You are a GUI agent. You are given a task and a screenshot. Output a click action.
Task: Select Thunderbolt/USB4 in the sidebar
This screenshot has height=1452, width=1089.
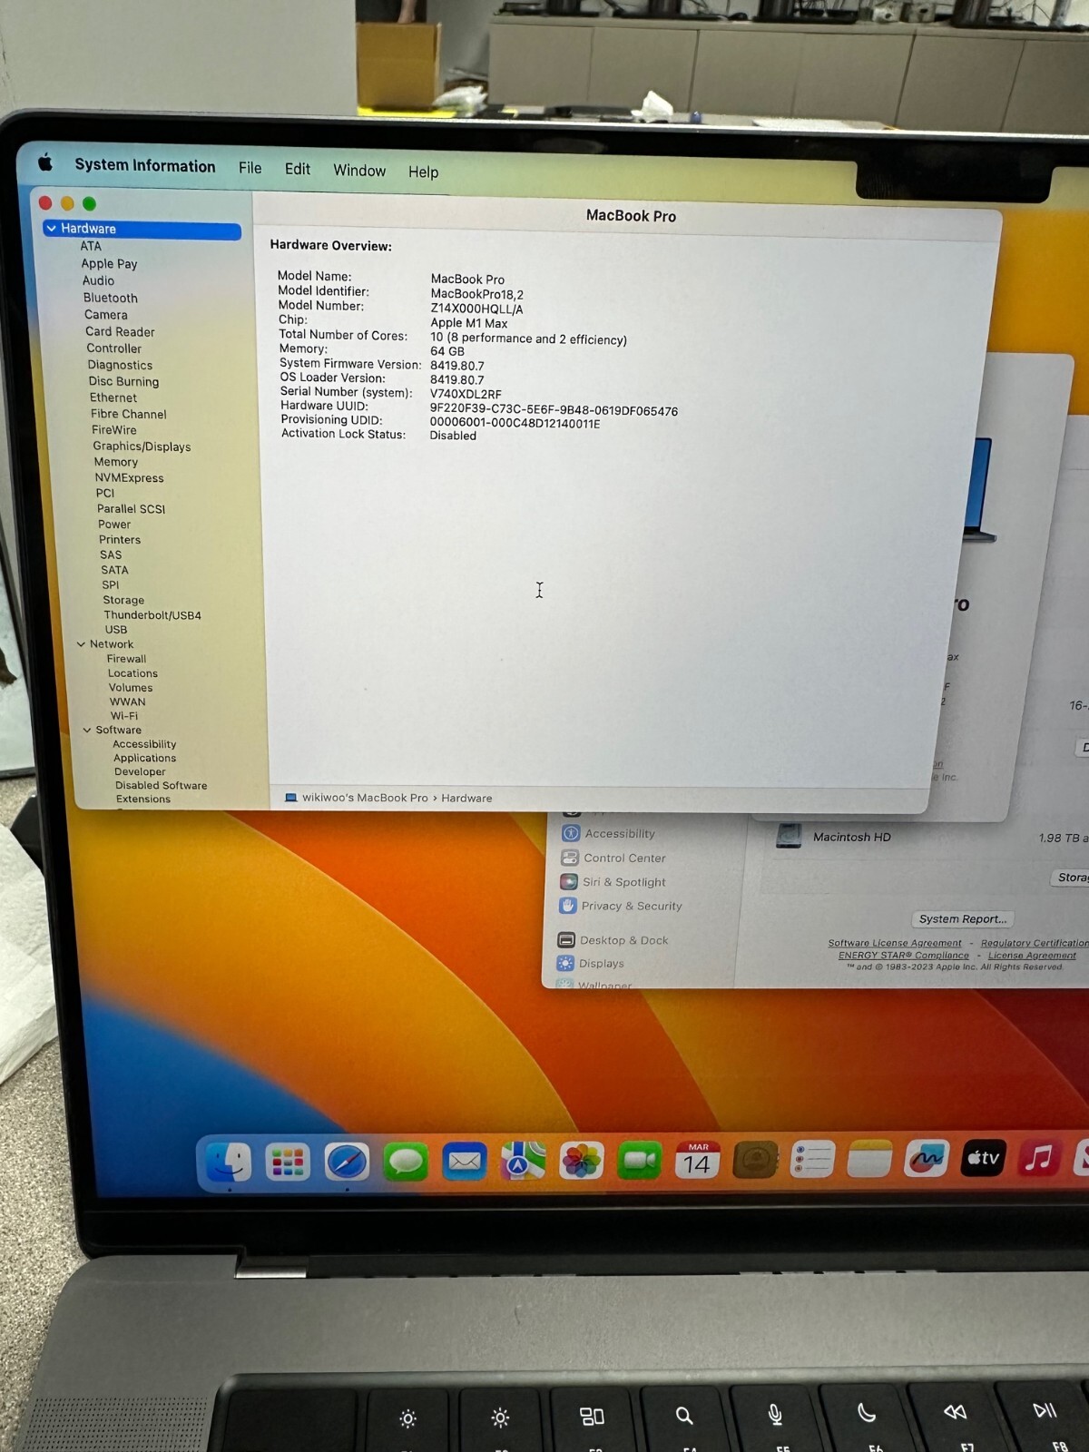[152, 614]
